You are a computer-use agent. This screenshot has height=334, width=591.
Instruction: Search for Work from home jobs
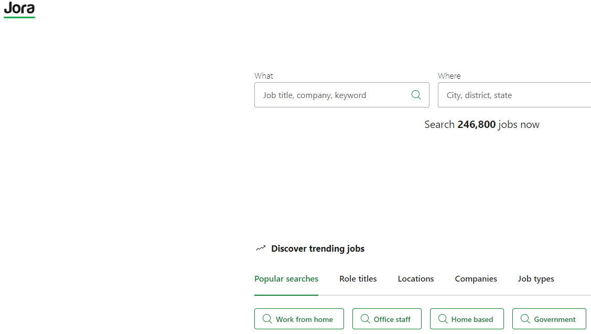click(x=304, y=319)
